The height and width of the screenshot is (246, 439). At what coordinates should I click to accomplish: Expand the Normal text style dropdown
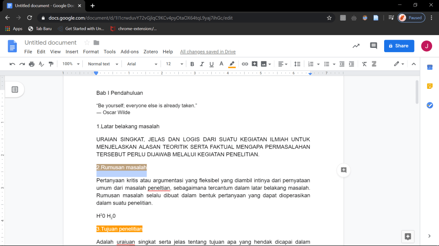[x=102, y=64]
